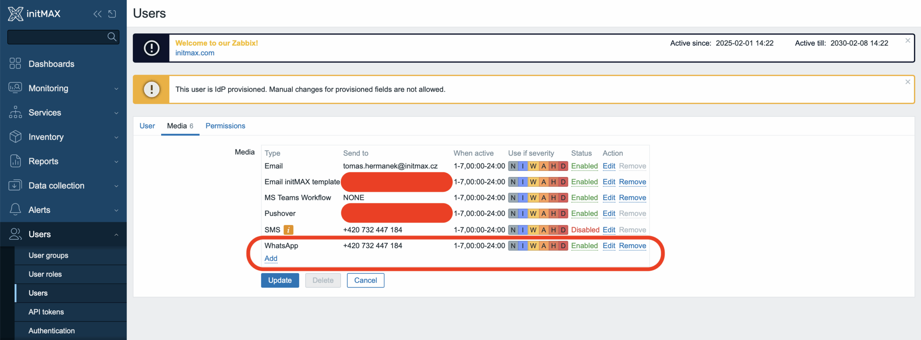Click the Update button
Screen dimensions: 921x340
280,280
